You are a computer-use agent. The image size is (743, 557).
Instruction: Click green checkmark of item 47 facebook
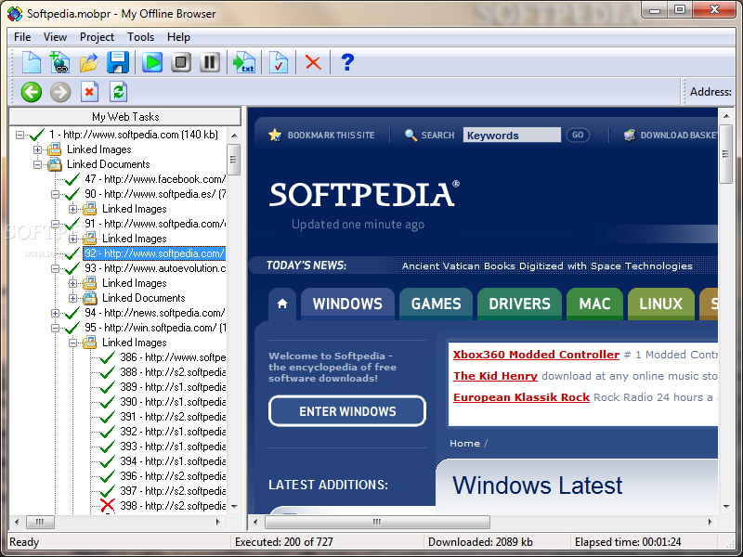pyautogui.click(x=72, y=179)
